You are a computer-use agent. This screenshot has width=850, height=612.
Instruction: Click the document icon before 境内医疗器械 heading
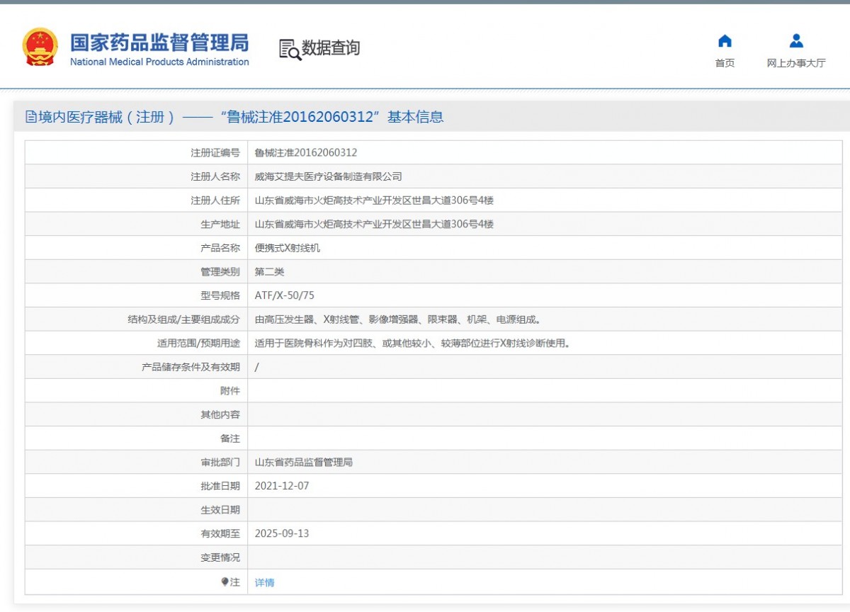[x=31, y=118]
